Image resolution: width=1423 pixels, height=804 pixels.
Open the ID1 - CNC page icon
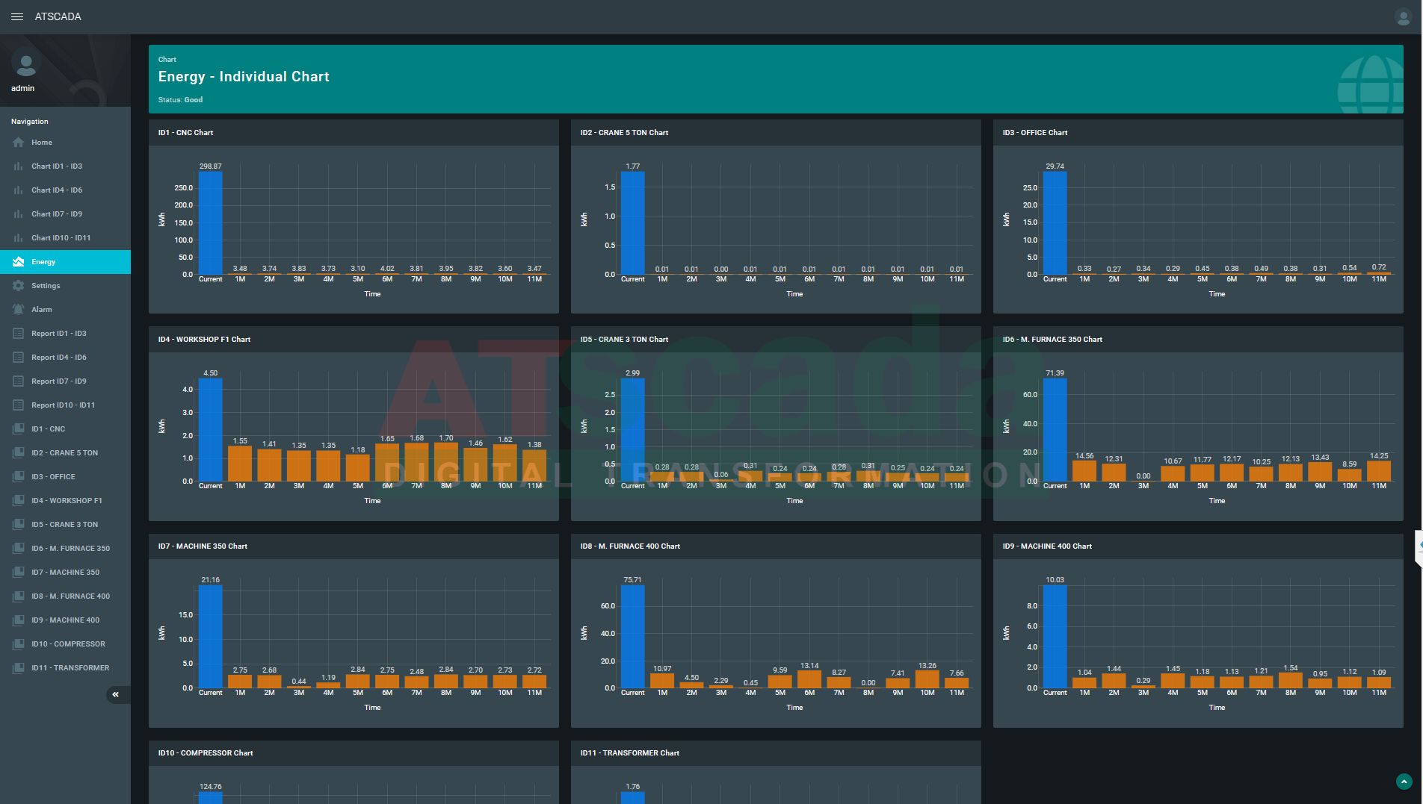coord(19,429)
